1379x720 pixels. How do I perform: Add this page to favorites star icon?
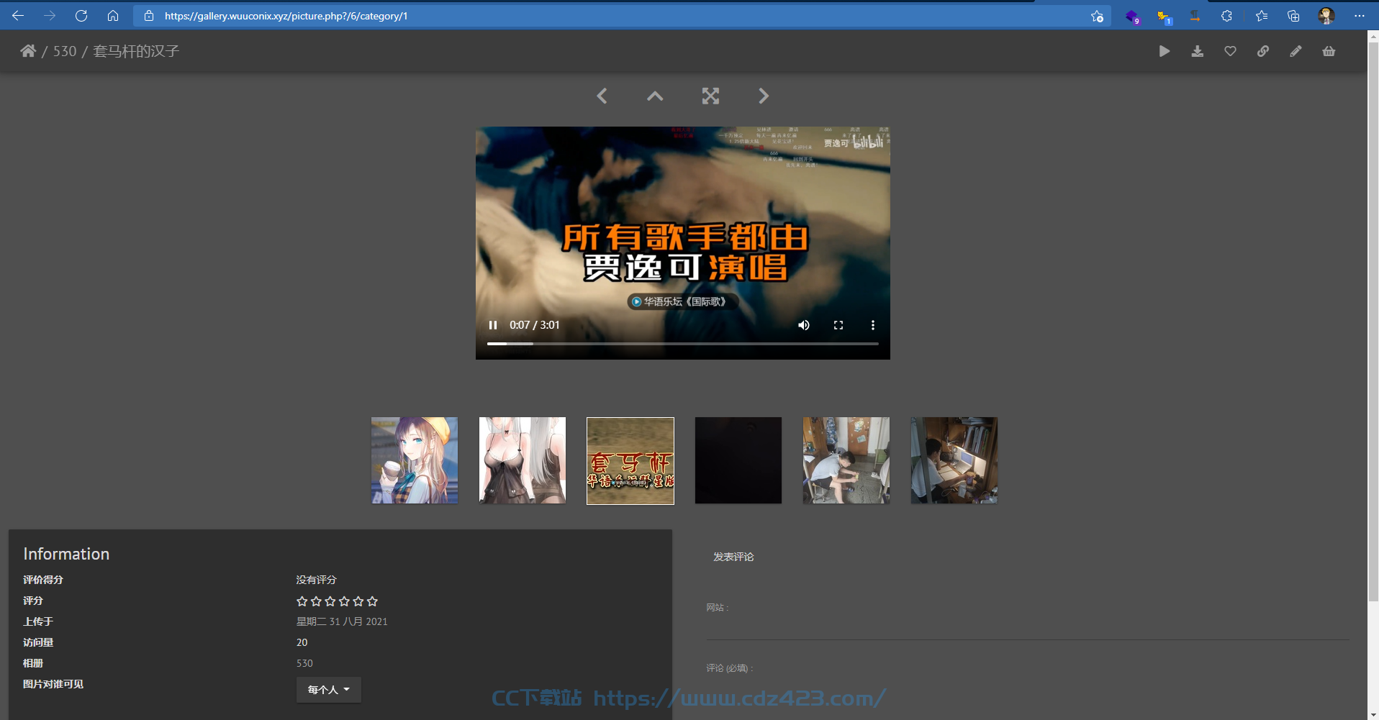pyautogui.click(x=1097, y=16)
